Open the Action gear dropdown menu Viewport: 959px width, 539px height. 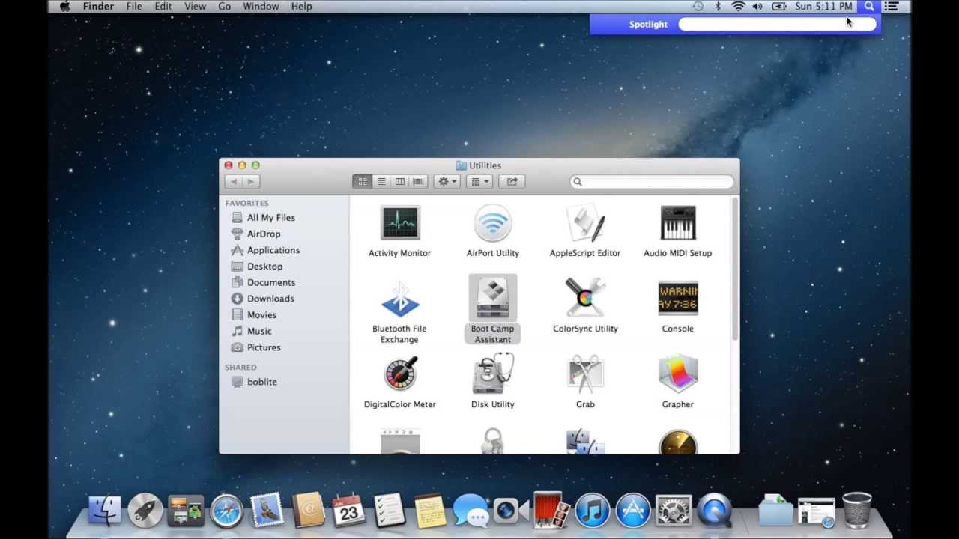pos(447,181)
